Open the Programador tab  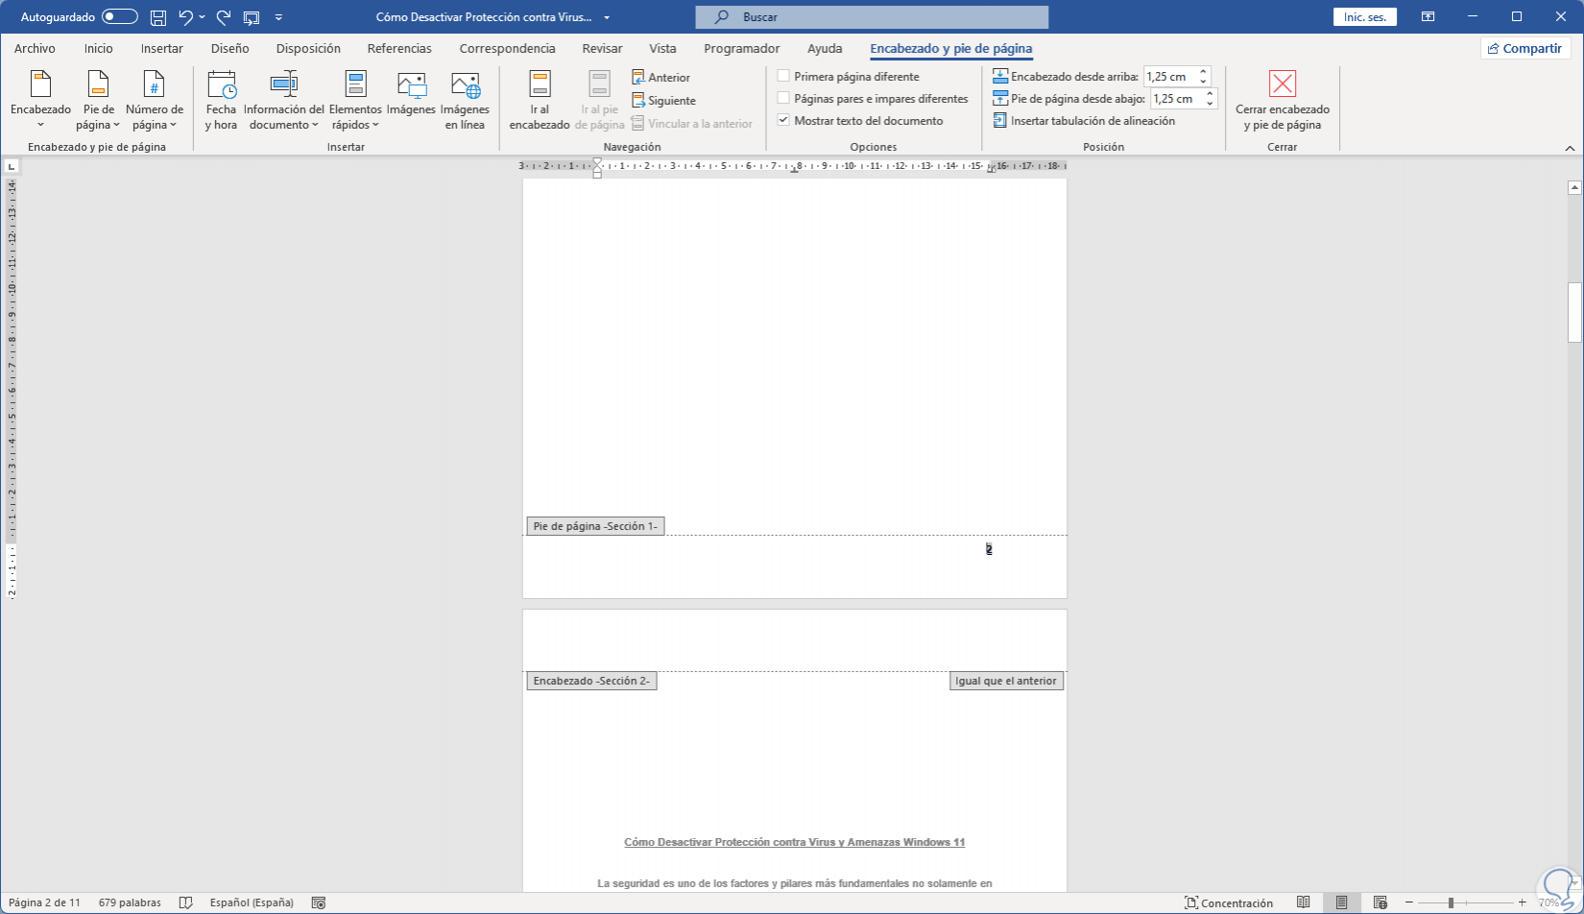click(x=741, y=48)
